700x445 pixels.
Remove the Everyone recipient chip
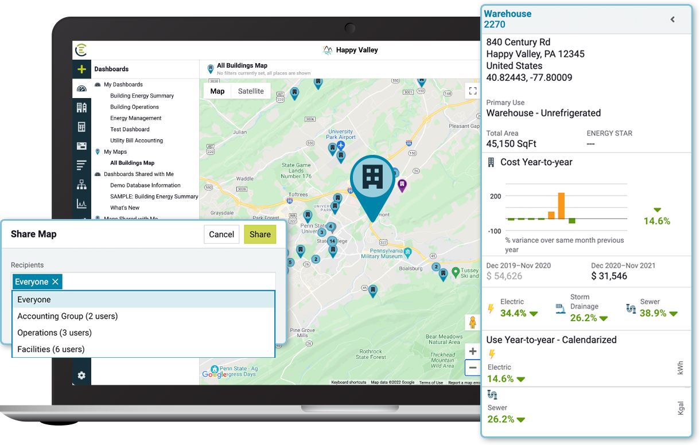(55, 282)
